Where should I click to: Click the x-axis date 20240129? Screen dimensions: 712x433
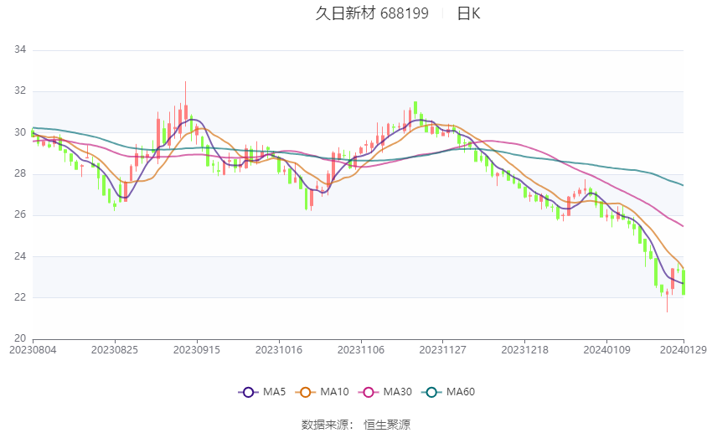tap(684, 350)
